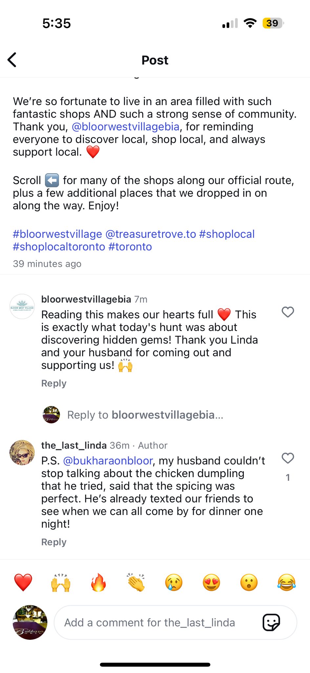Send surprised face quick reaction

point(249,583)
